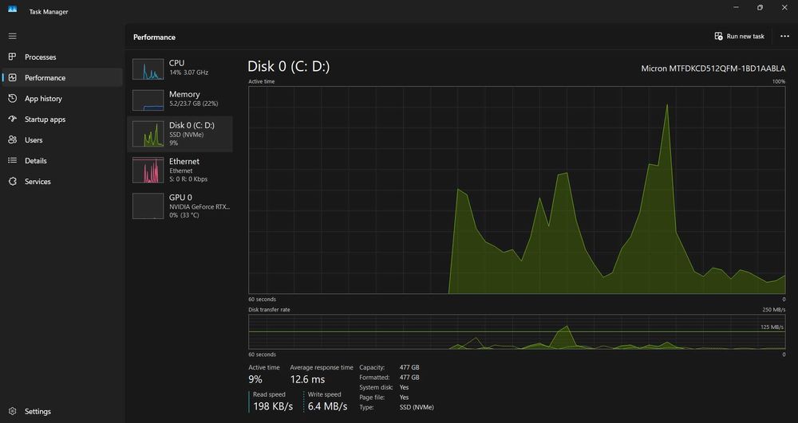Click the 250 MB/s scale label
The width and height of the screenshot is (798, 423).
tap(773, 309)
